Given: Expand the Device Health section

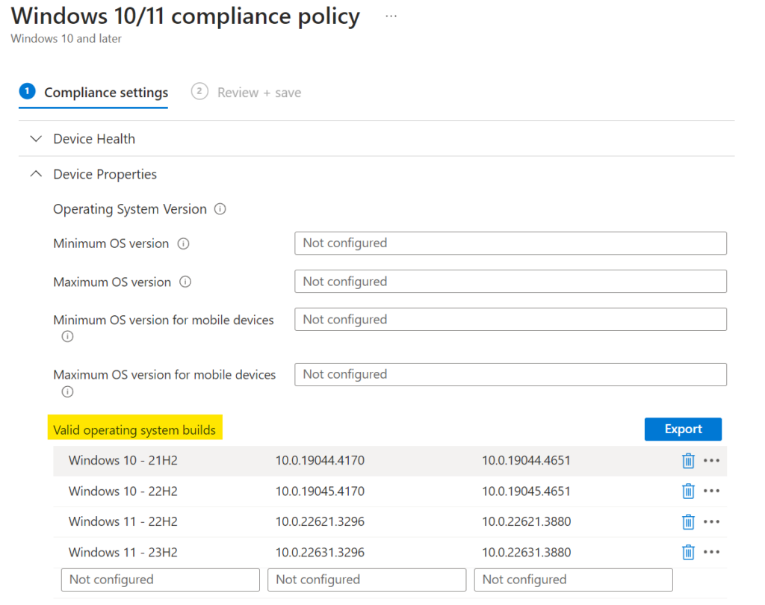Looking at the screenshot, I should click(x=35, y=138).
